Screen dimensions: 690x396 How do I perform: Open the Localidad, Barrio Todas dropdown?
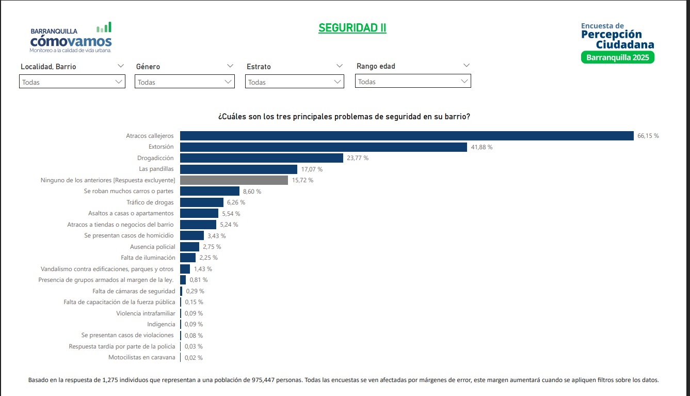tap(72, 82)
